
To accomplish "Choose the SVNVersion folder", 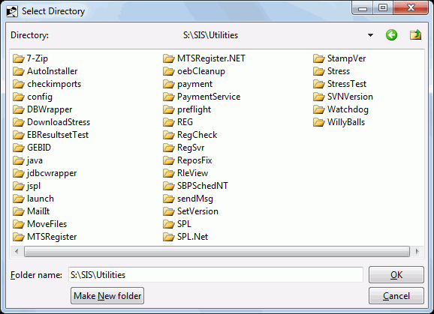I will (343, 97).
